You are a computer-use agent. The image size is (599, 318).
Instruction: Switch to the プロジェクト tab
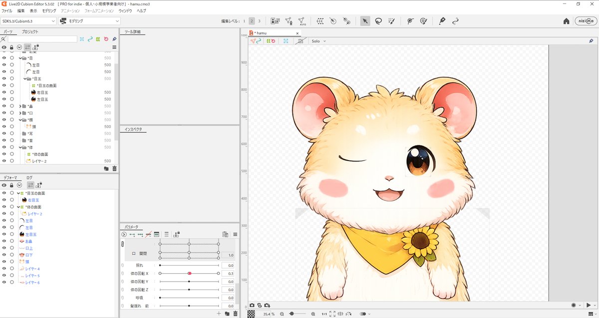click(x=30, y=32)
